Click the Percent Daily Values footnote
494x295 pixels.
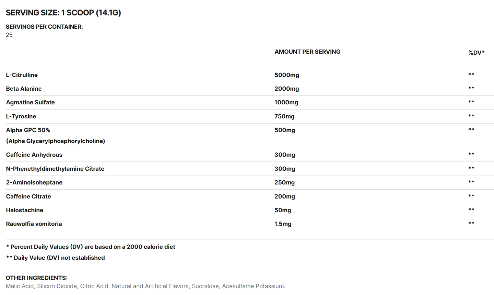coord(91,247)
